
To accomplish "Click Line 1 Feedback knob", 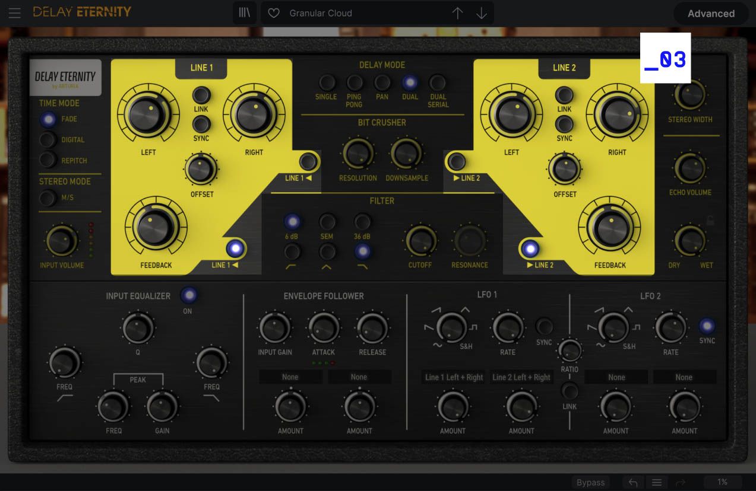I will point(156,228).
